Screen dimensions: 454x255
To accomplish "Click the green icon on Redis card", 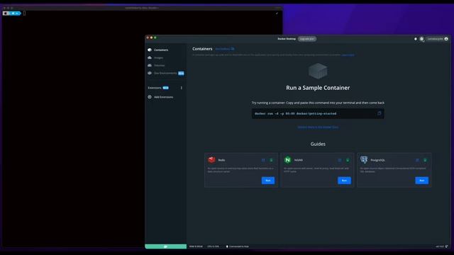I will pyautogui.click(x=271, y=160).
